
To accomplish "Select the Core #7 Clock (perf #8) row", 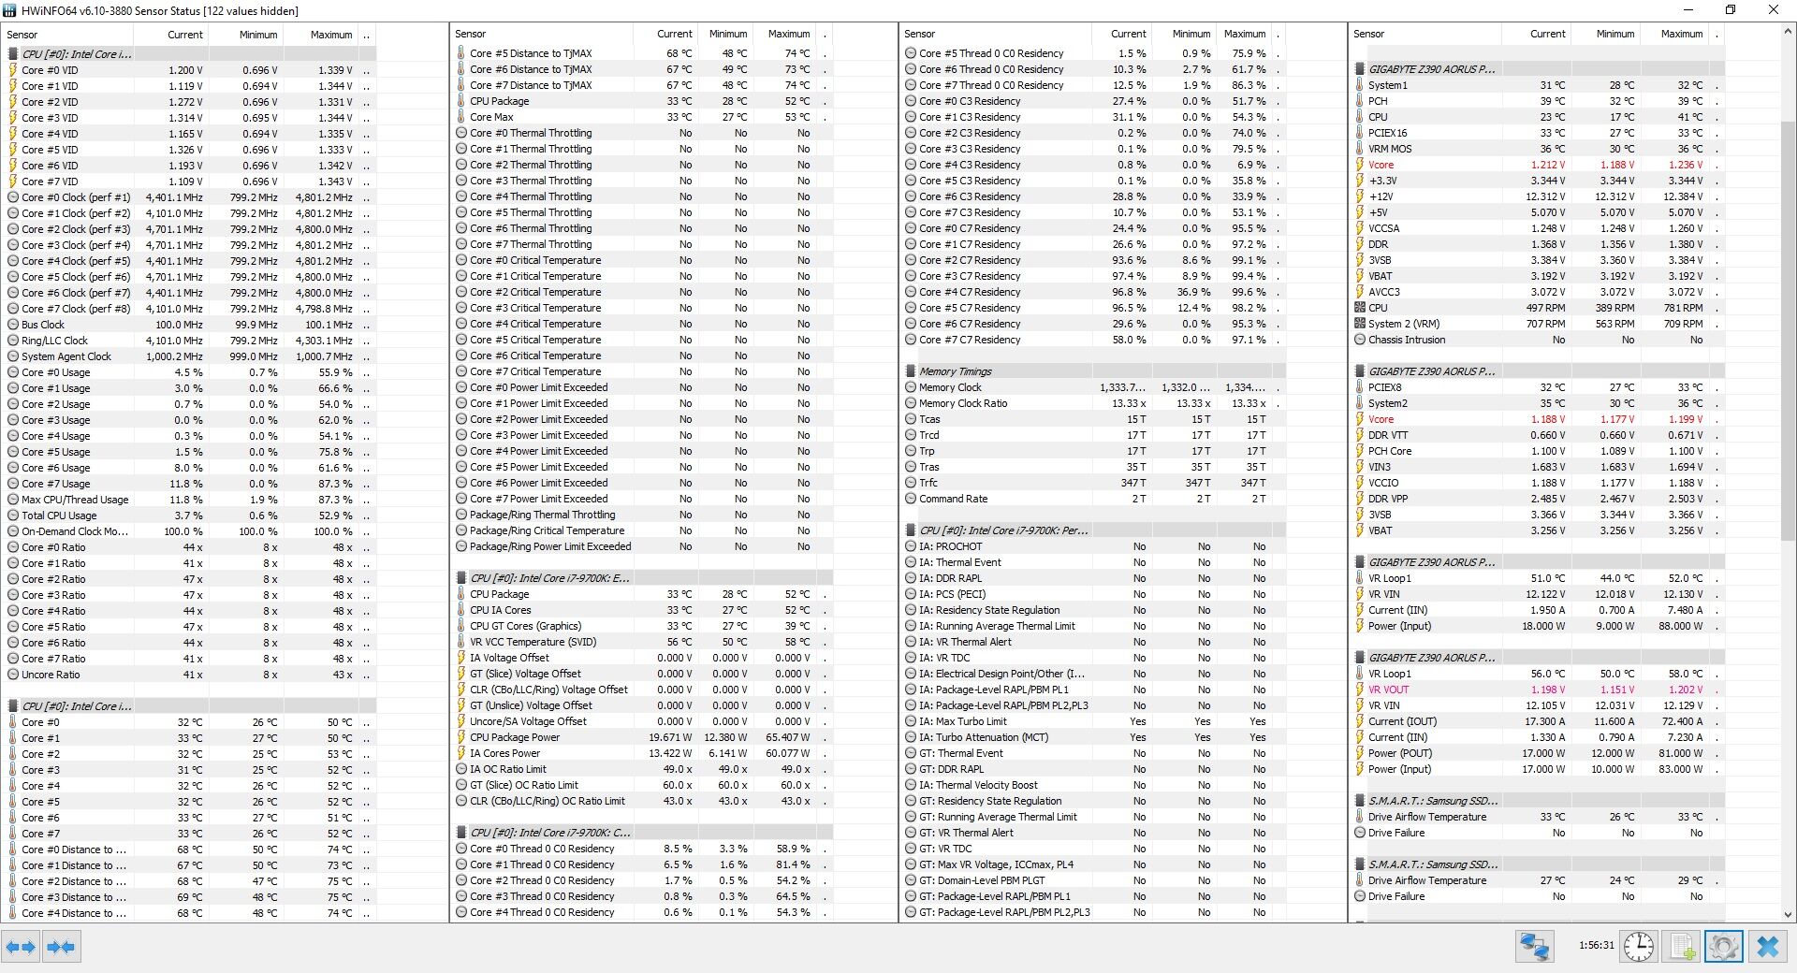I will point(189,309).
